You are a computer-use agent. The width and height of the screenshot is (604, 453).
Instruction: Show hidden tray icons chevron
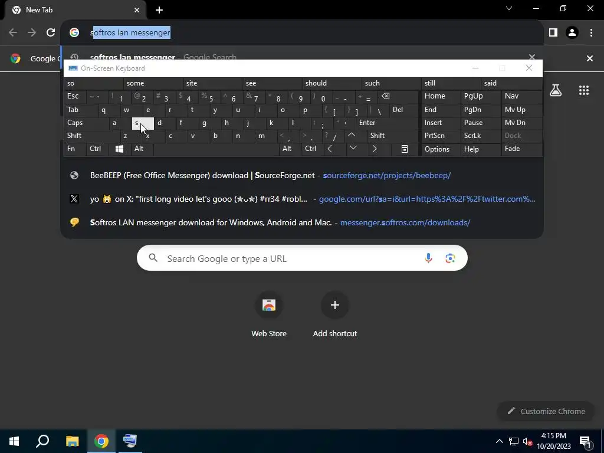[499, 441]
